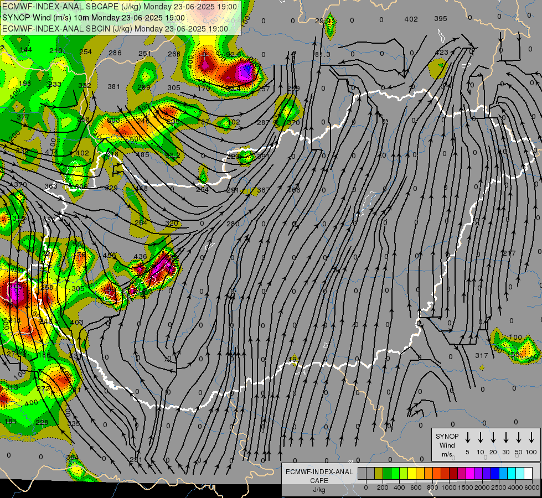The image size is (542, 498).
Task: Click the SBCIN title line at top
Action: coord(115,29)
